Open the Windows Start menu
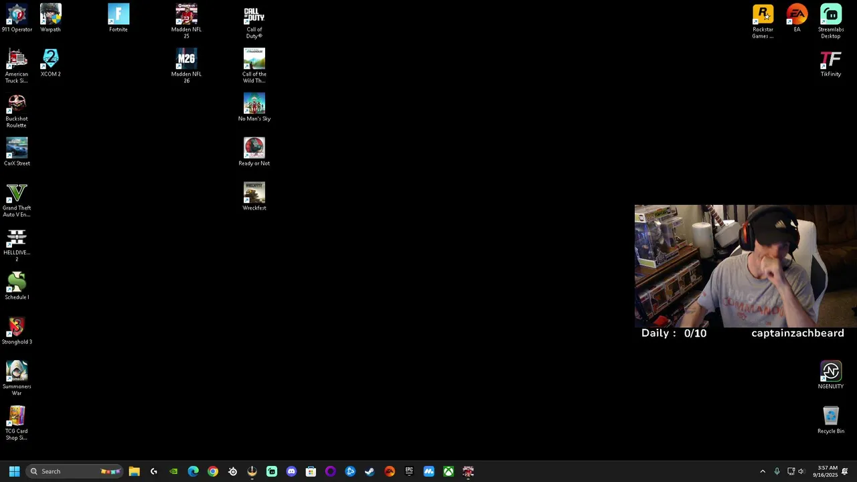Viewport: 857px width, 482px height. click(14, 471)
